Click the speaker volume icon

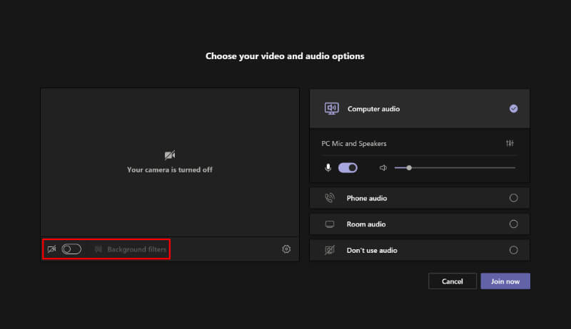(383, 168)
